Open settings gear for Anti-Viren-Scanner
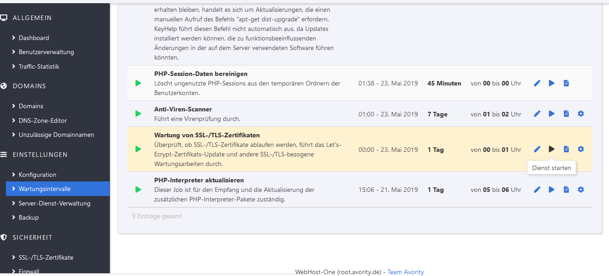Viewport: 609px width, 276px height. [x=581, y=114]
